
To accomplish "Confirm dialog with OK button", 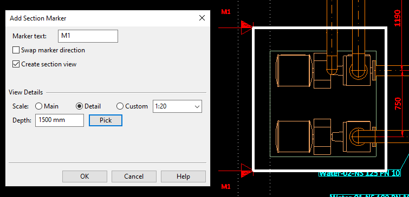I will [x=85, y=176].
